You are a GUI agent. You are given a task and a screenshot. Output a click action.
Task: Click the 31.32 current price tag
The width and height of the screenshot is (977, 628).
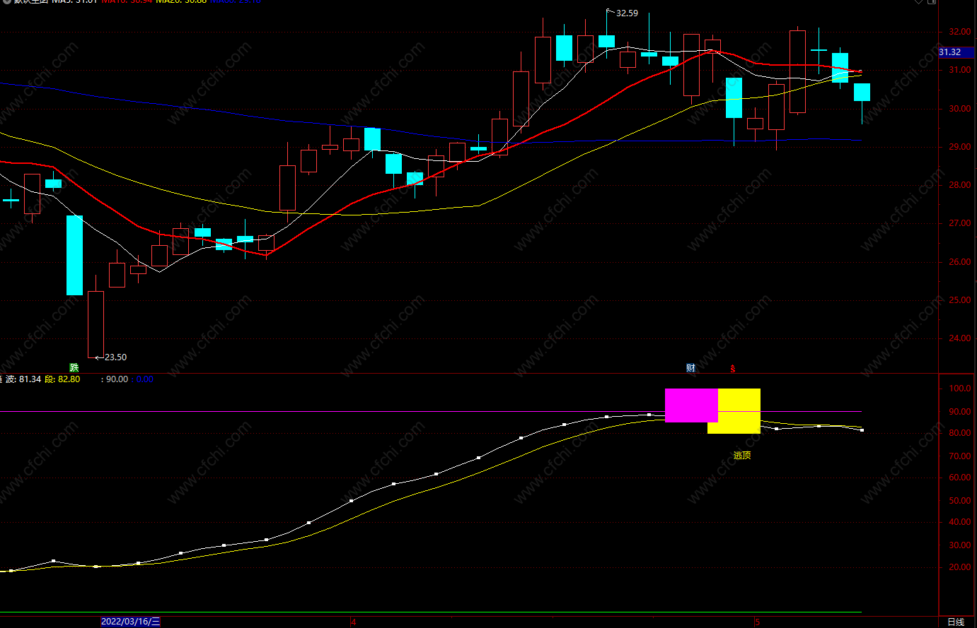click(956, 52)
